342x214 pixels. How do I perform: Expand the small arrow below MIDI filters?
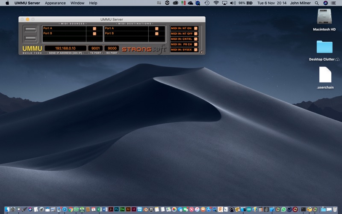click(x=201, y=52)
